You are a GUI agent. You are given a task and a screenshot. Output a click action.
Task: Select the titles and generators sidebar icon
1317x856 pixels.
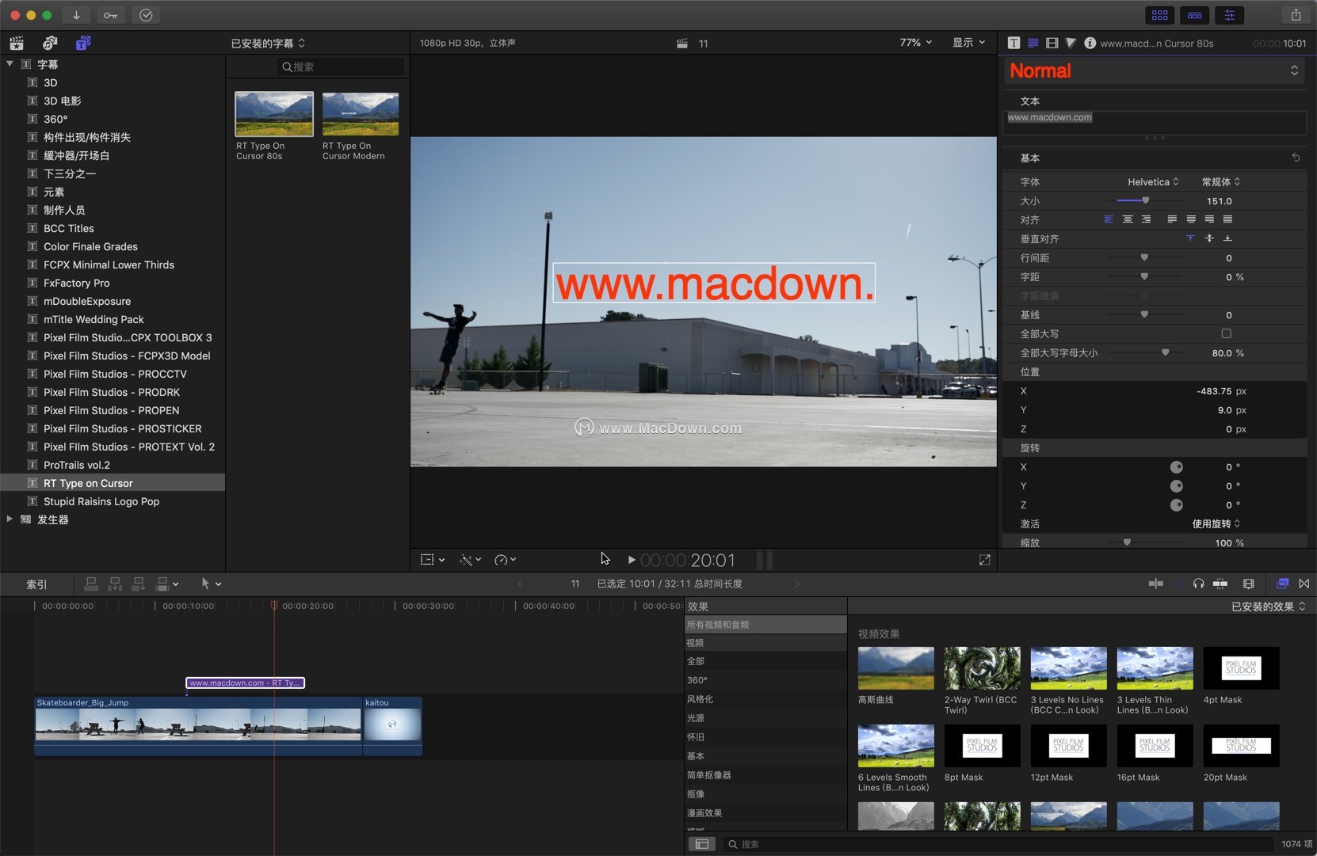[83, 43]
